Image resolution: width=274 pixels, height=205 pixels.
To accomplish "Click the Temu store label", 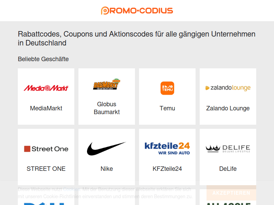I will [167, 108].
